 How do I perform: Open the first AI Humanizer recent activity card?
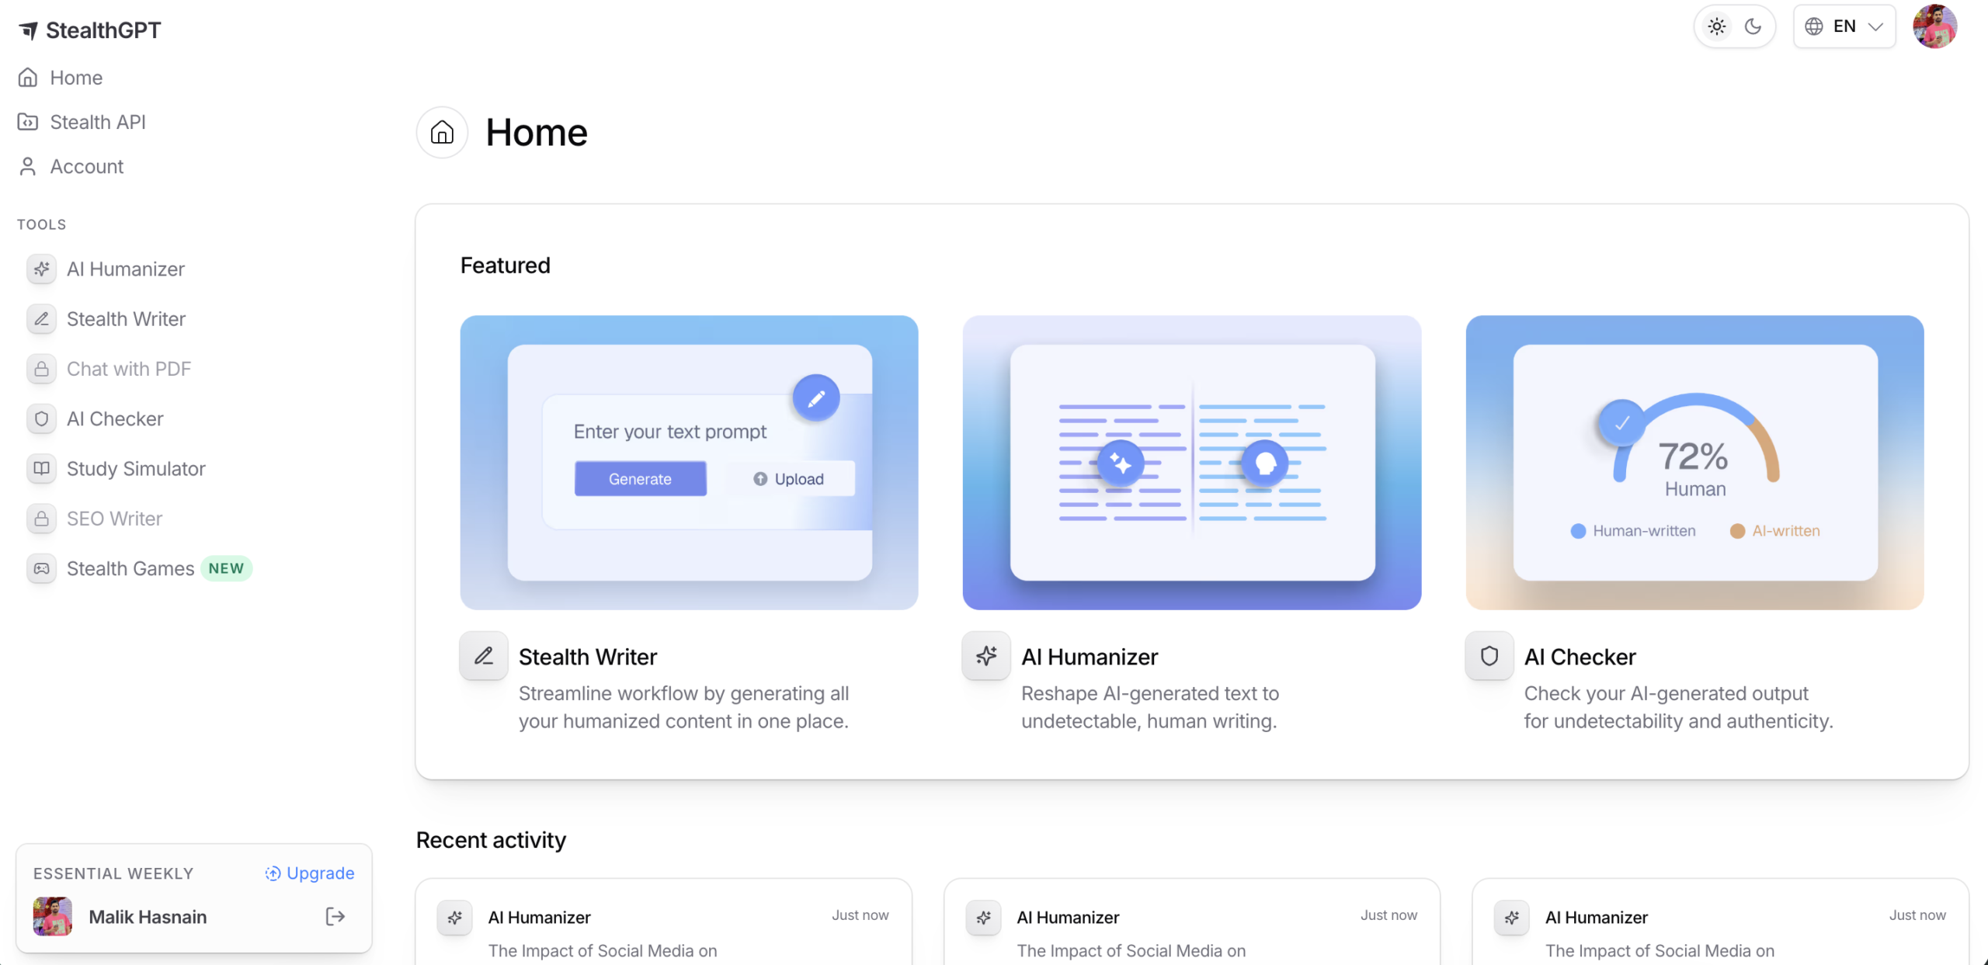tap(663, 922)
